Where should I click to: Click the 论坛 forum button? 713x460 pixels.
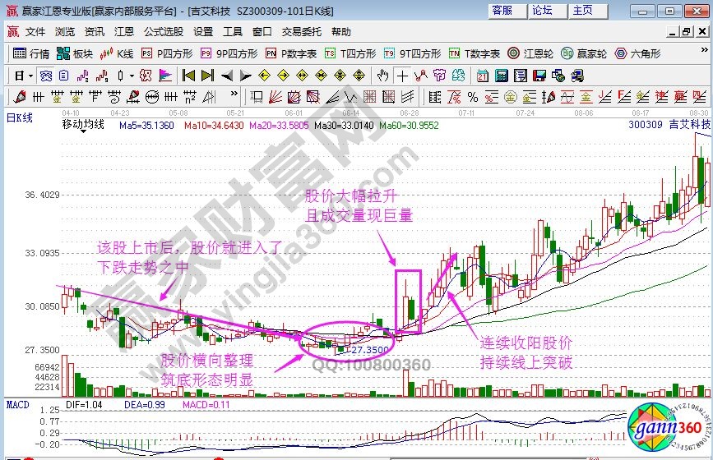click(542, 11)
